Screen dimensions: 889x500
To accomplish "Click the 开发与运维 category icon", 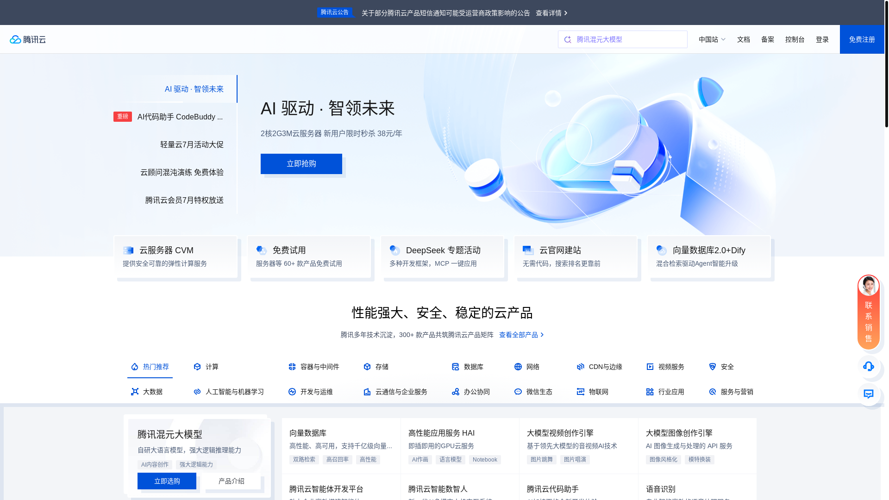I will 292,392.
